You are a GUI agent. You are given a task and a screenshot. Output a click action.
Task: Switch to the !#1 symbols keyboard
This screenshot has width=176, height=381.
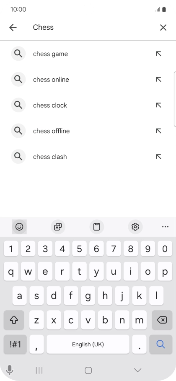[15, 344]
